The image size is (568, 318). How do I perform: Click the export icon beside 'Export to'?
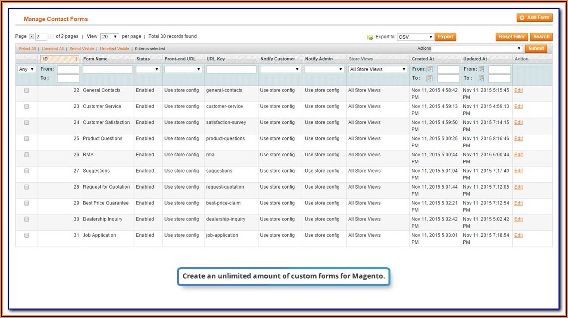pyautogui.click(x=370, y=37)
